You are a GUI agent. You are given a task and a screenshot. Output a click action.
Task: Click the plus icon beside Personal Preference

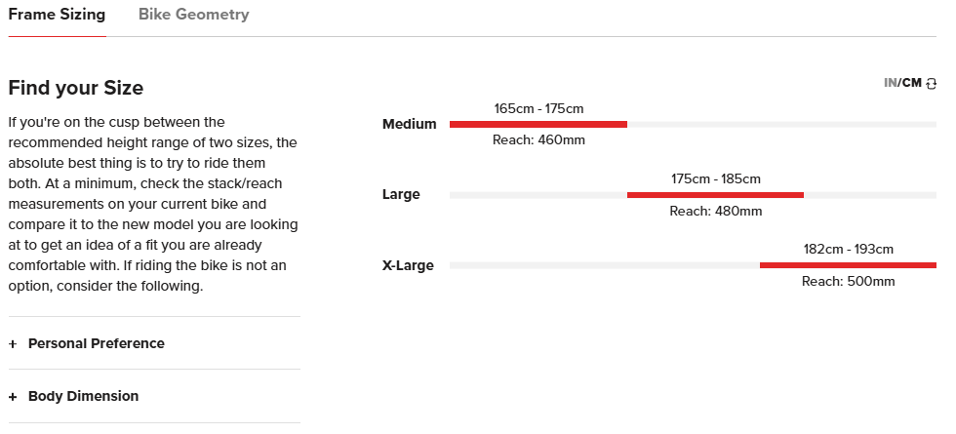[x=13, y=344]
